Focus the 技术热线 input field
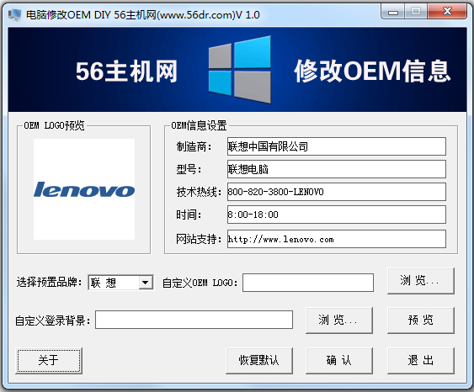This screenshot has width=474, height=392. pos(337,192)
